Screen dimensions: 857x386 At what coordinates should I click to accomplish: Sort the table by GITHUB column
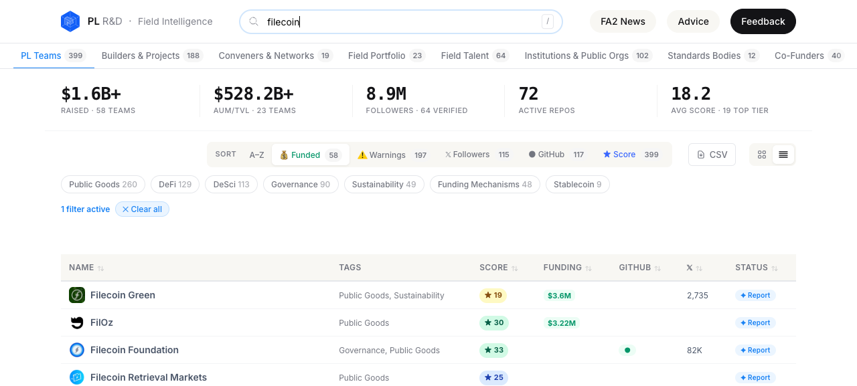click(640, 268)
